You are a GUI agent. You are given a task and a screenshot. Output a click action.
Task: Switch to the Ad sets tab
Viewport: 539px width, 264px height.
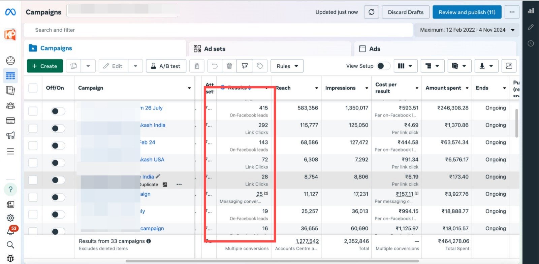[x=214, y=49]
